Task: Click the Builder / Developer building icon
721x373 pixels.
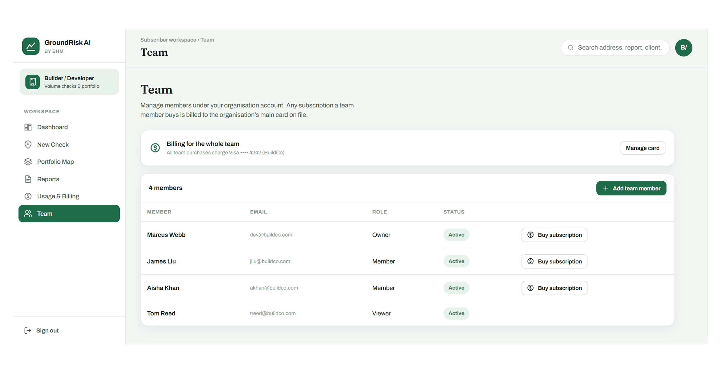Action: pos(33,82)
